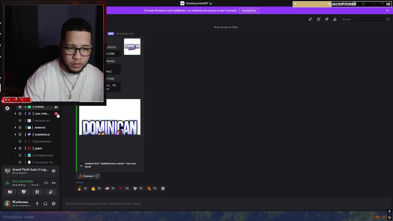
Task: Click the microphone icon in the bottom-right corner
Action: [x=389, y=211]
